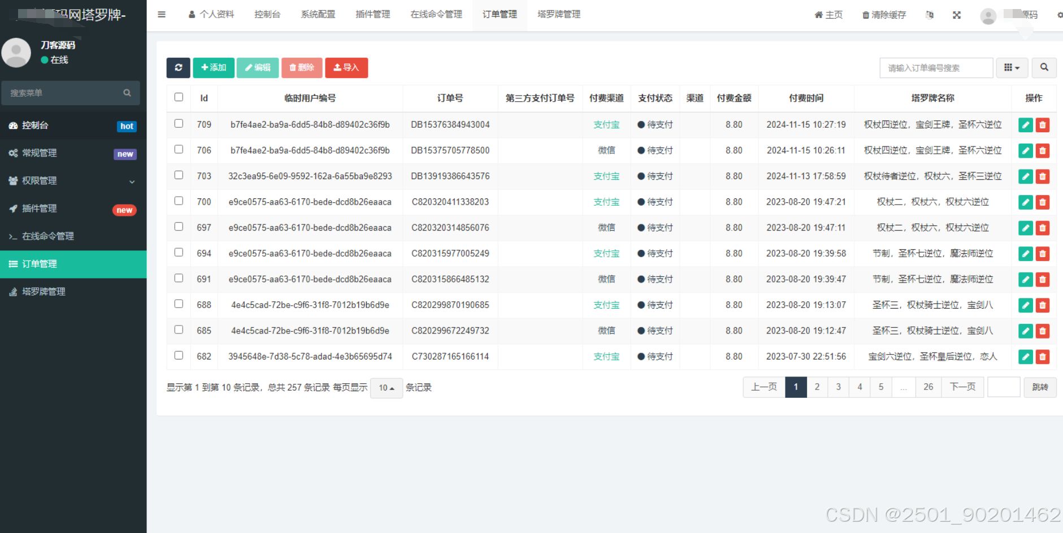Image resolution: width=1063 pixels, height=533 pixels.
Task: Click the fullscreen expand icon in top bar
Action: coord(957,15)
